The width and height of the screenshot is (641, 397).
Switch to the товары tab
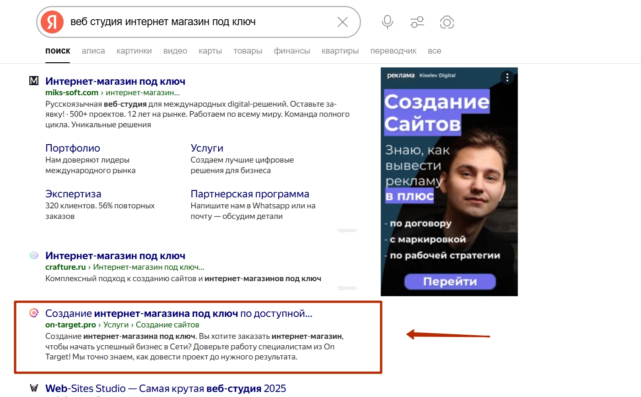248,51
